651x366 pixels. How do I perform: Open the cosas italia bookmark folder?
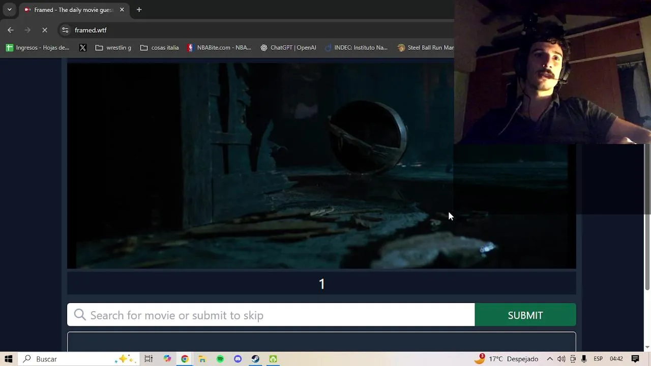[160, 47]
